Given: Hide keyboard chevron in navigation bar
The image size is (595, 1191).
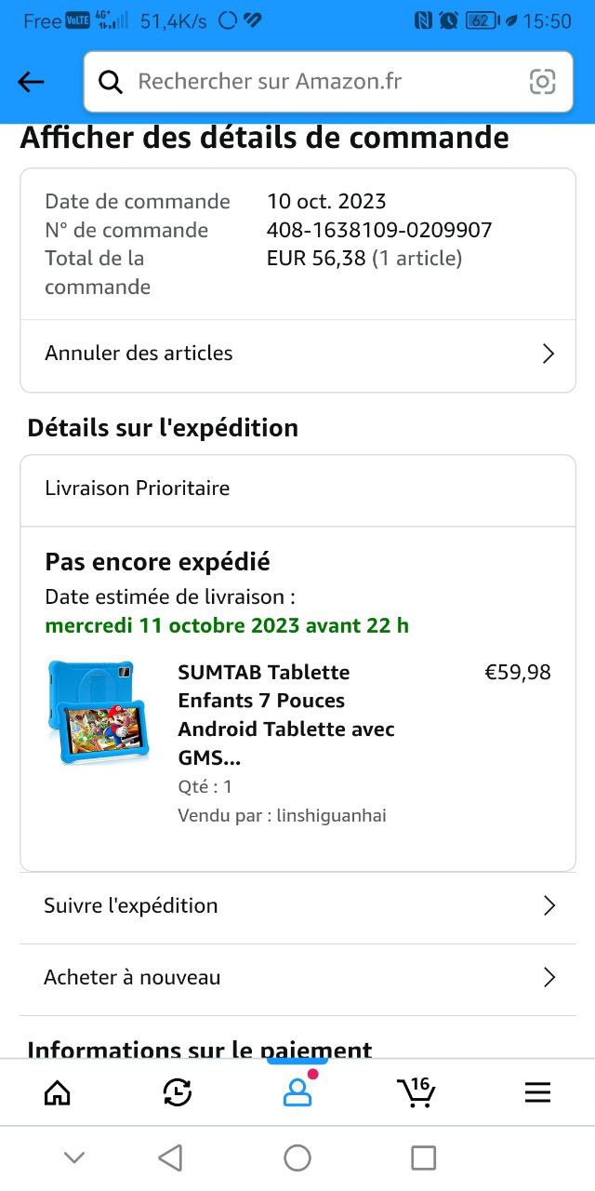Looking at the screenshot, I should [x=74, y=1158].
